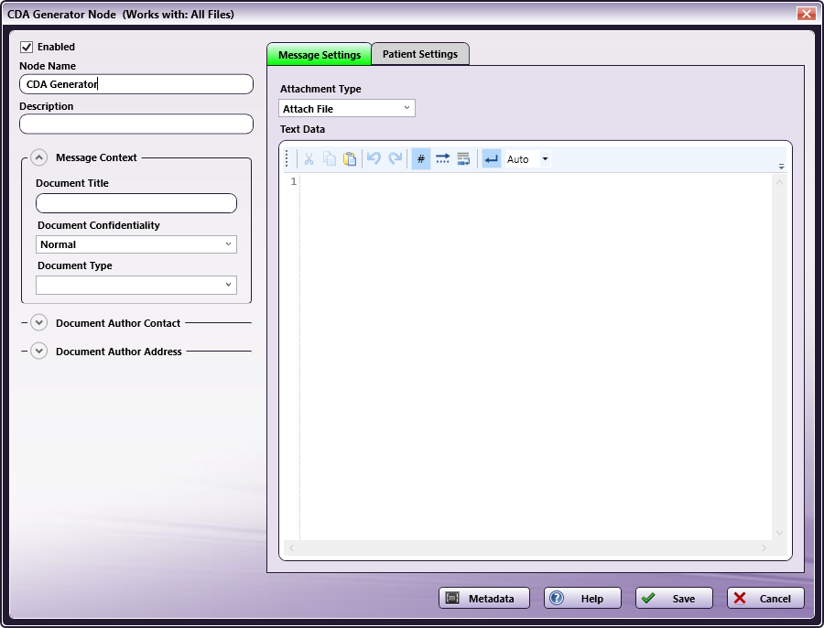The image size is (824, 628).
Task: Click the Copy icon in Text Data toolbar
Action: [x=330, y=159]
